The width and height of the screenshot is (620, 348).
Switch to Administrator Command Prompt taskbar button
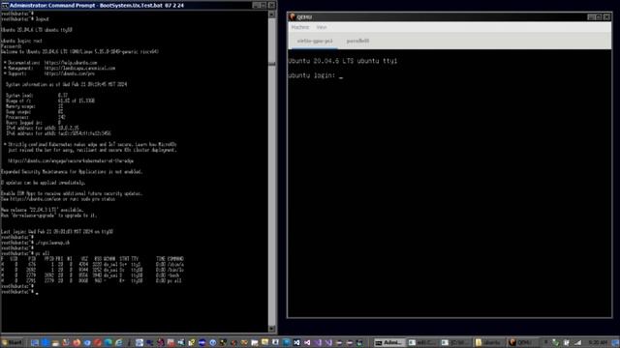[389, 342]
